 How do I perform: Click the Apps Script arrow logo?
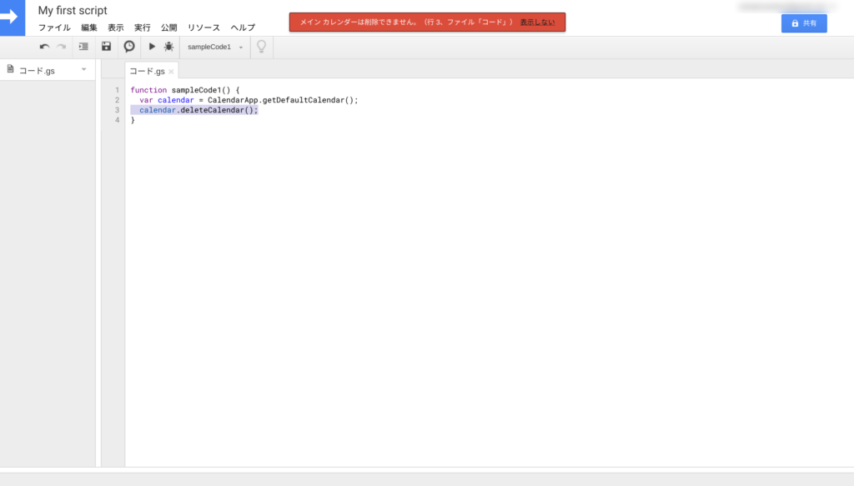(13, 17)
